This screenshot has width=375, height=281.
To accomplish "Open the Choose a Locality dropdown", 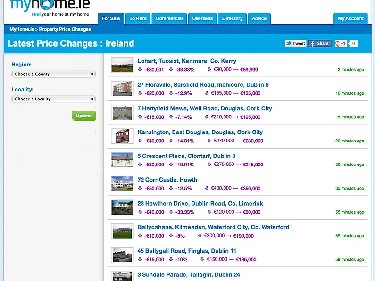I will pos(54,99).
